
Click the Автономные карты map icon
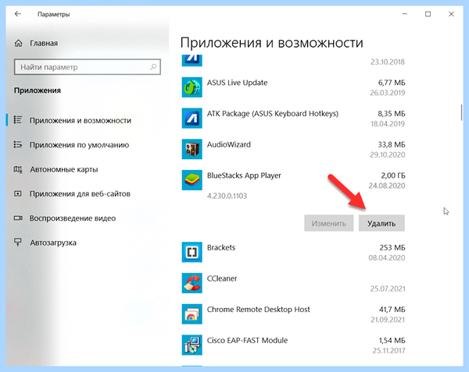18,169
